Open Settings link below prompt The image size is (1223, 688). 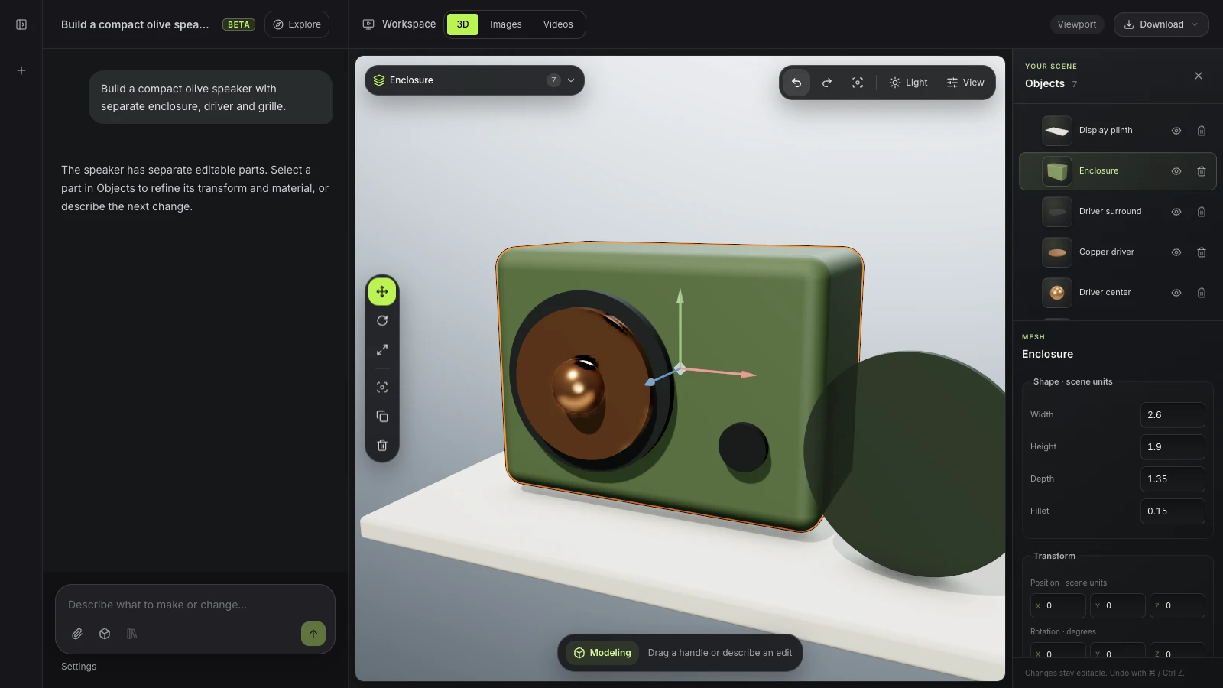(79, 667)
